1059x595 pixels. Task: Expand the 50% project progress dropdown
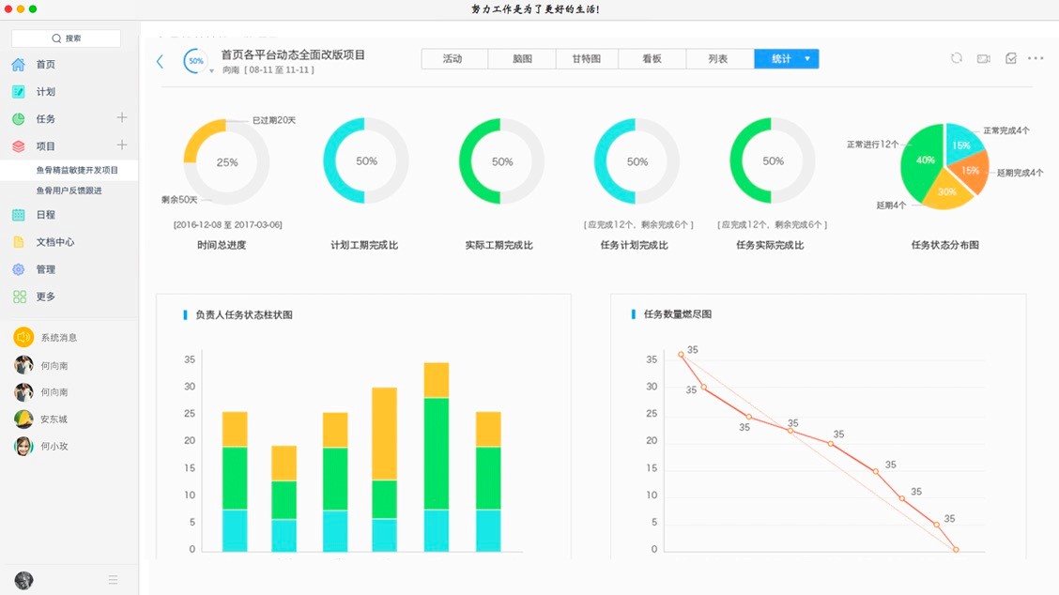211,71
